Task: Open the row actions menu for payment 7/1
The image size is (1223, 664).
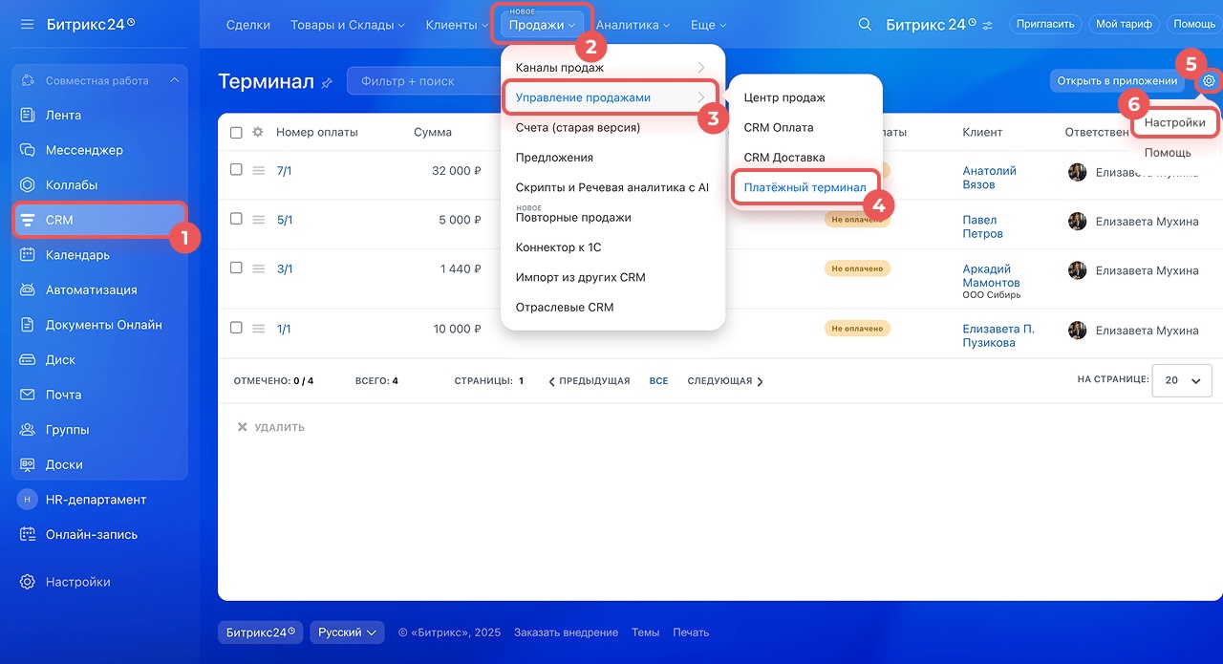Action: [x=258, y=170]
